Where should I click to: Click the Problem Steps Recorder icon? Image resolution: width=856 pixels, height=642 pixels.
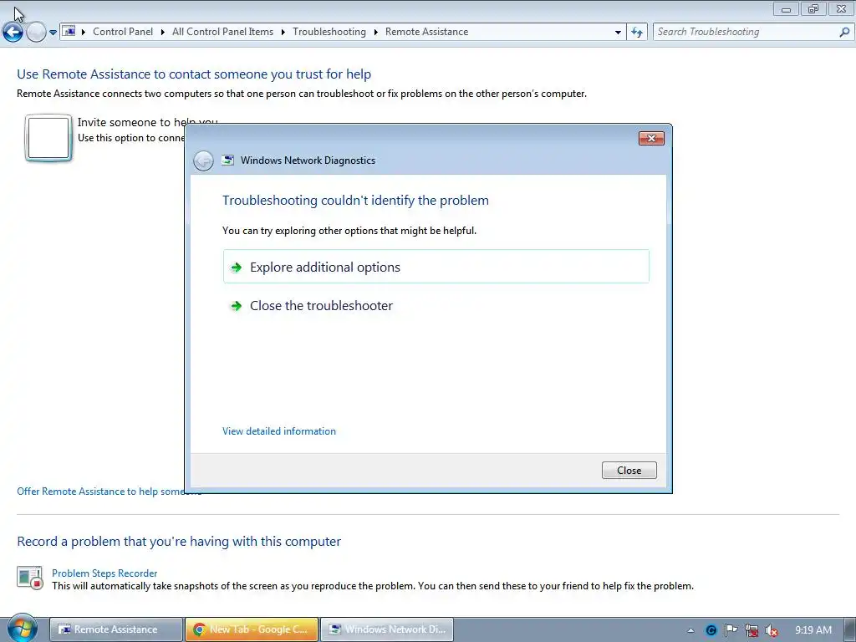(30, 578)
